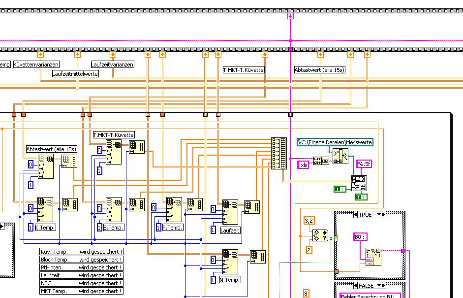
Task: Click the B0 : string constant
Action: point(360,237)
